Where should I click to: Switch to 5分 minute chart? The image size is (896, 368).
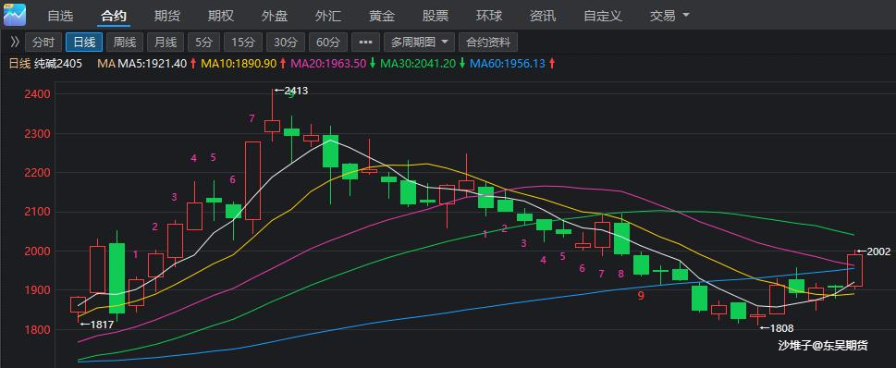pos(203,43)
